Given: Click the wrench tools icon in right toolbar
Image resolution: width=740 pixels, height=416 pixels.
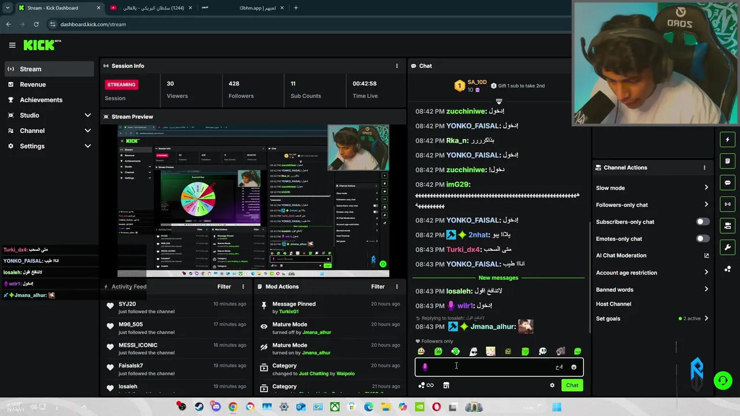Looking at the screenshot, I should [727, 247].
